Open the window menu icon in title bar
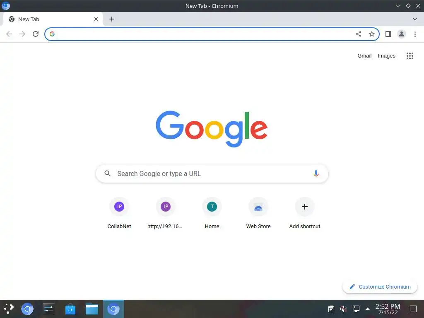The width and height of the screenshot is (424, 318). pos(6,6)
